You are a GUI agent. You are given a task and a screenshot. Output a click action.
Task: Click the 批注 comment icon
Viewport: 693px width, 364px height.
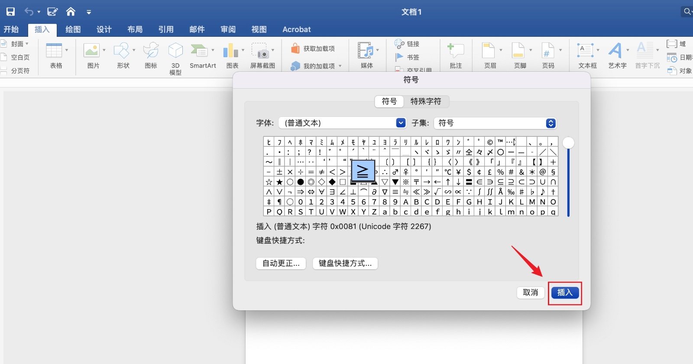456,50
